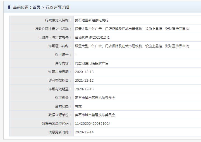Select the status value 有效
Image resolution: width=201 pixels, height=142 pixels.
tap(78, 106)
